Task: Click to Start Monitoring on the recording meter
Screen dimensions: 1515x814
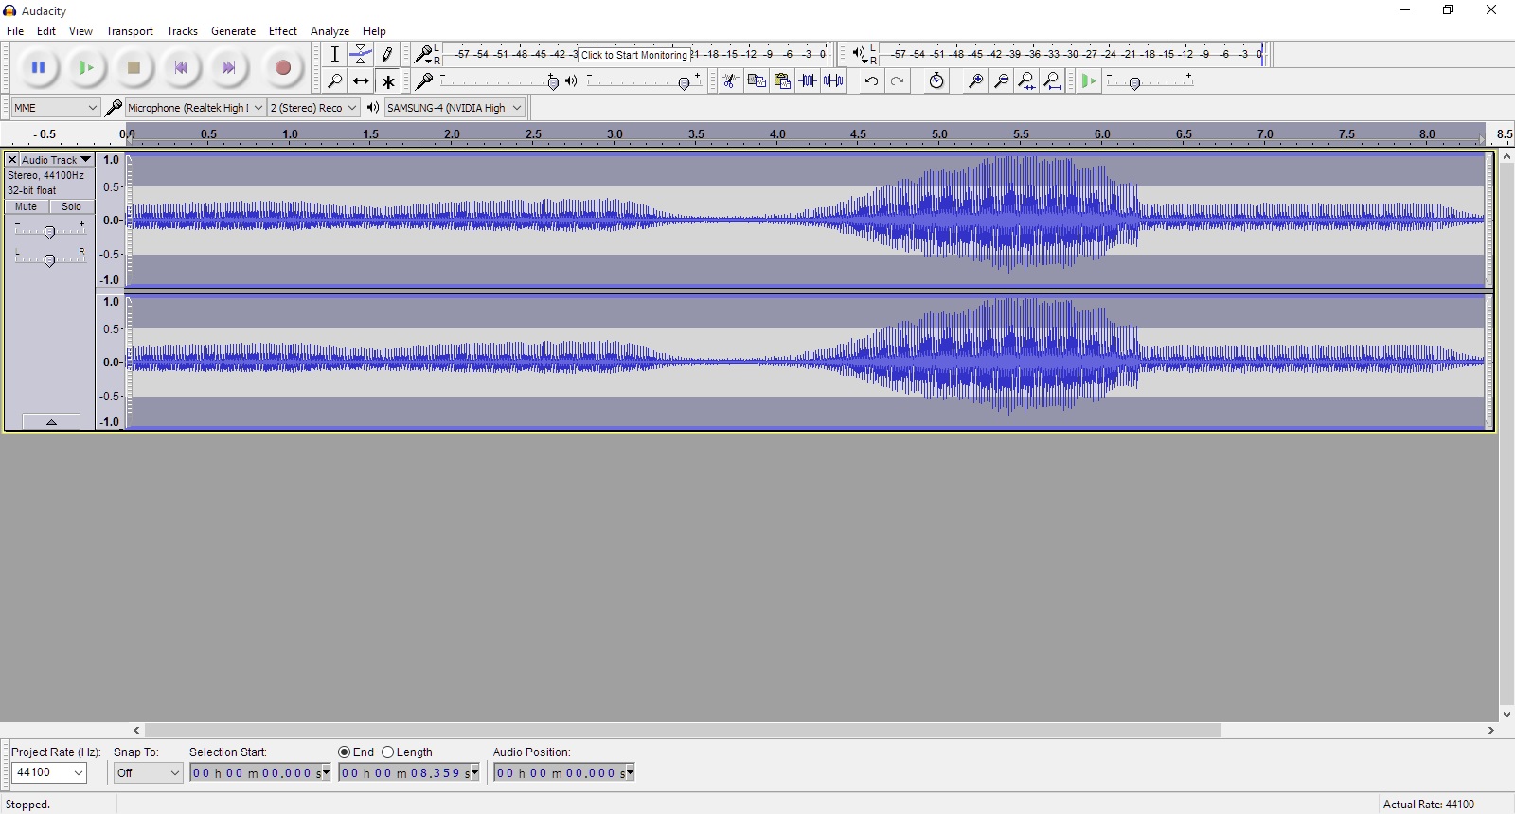Action: click(x=634, y=55)
